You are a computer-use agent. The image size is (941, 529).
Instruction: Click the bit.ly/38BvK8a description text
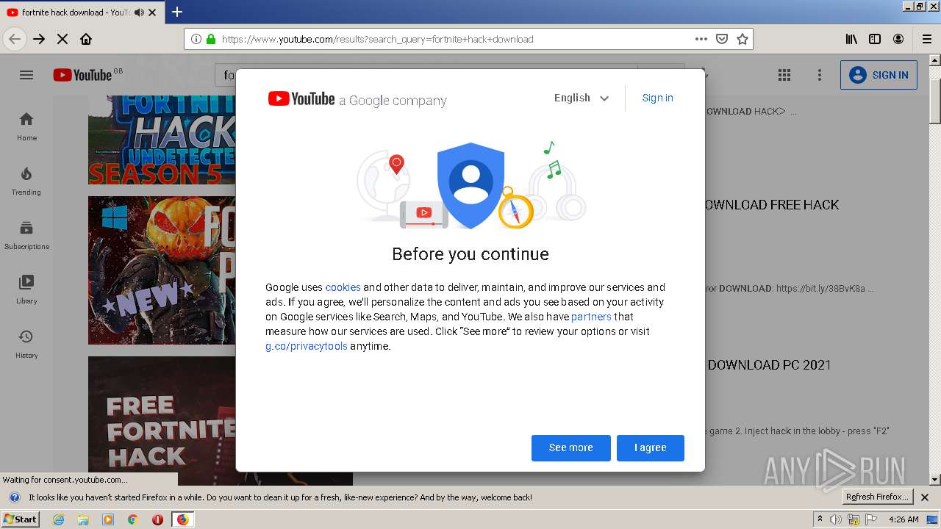click(x=825, y=289)
